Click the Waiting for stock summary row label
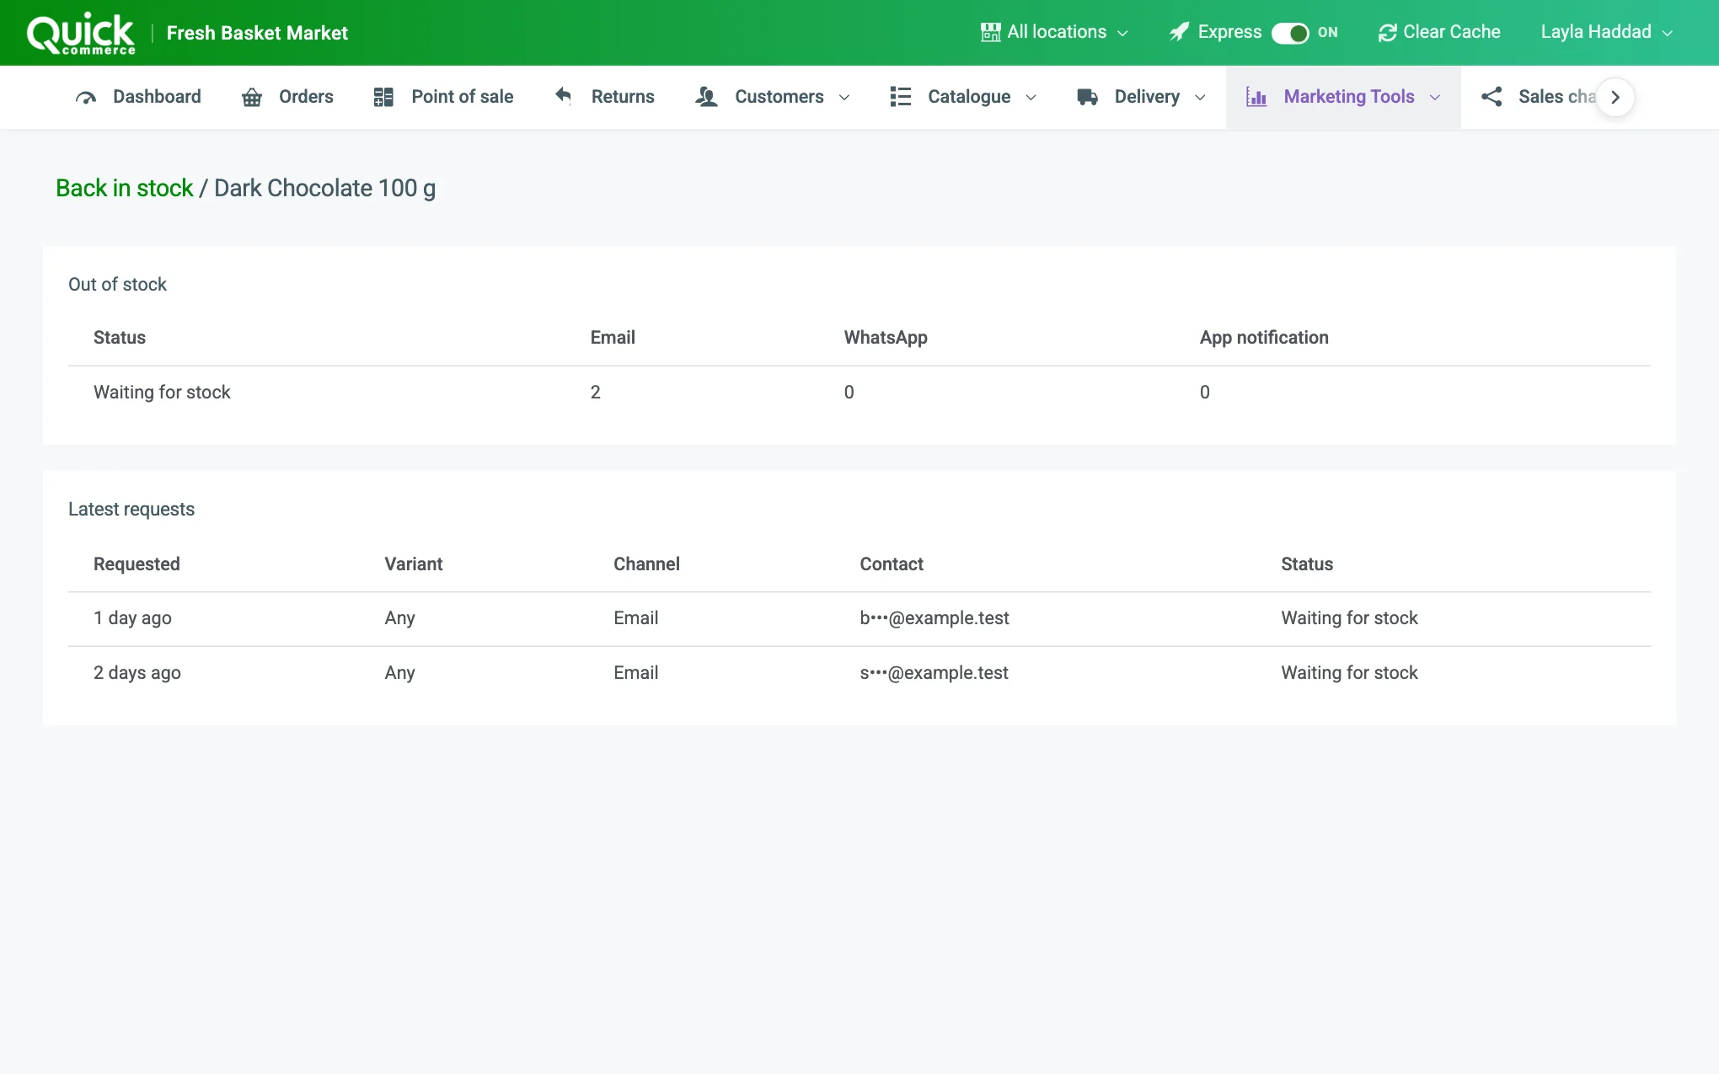Image resolution: width=1719 pixels, height=1074 pixels. point(162,393)
